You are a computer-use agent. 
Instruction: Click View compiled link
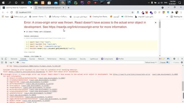click(x=29, y=52)
